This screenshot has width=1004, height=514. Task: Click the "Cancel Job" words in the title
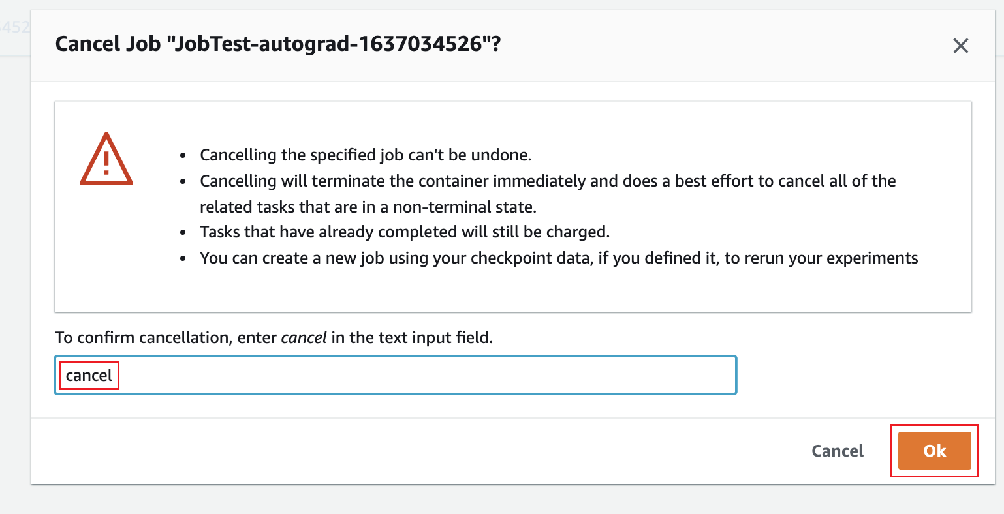click(108, 44)
